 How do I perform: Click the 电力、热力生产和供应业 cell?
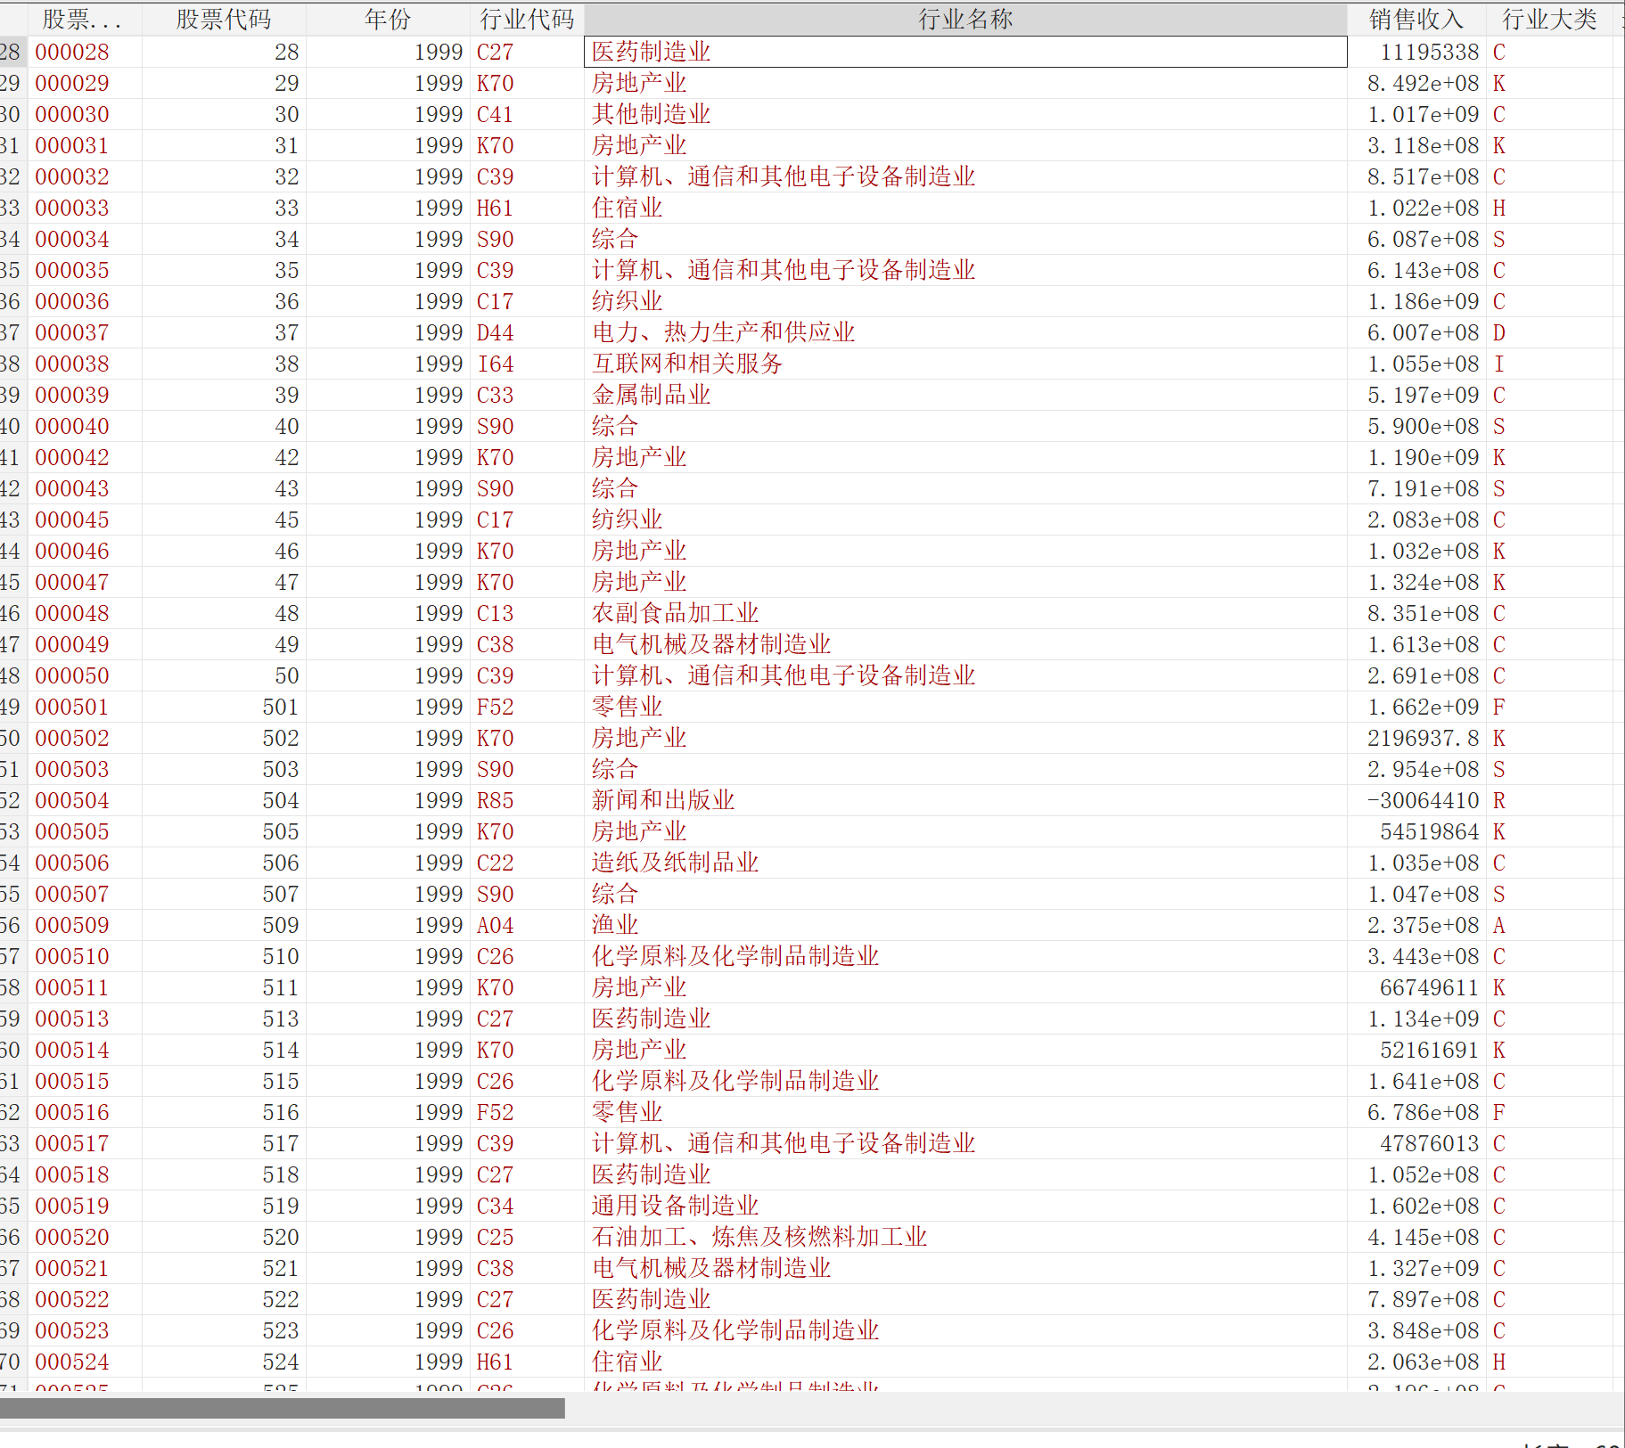pyautogui.click(x=723, y=332)
